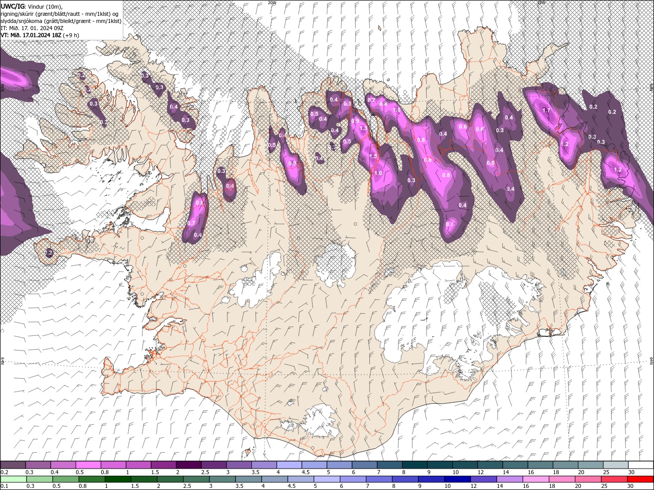Screen dimensions: 654x490
Task: Click the grey-purple 0.2 snow legend swatch
Action: coord(13,465)
